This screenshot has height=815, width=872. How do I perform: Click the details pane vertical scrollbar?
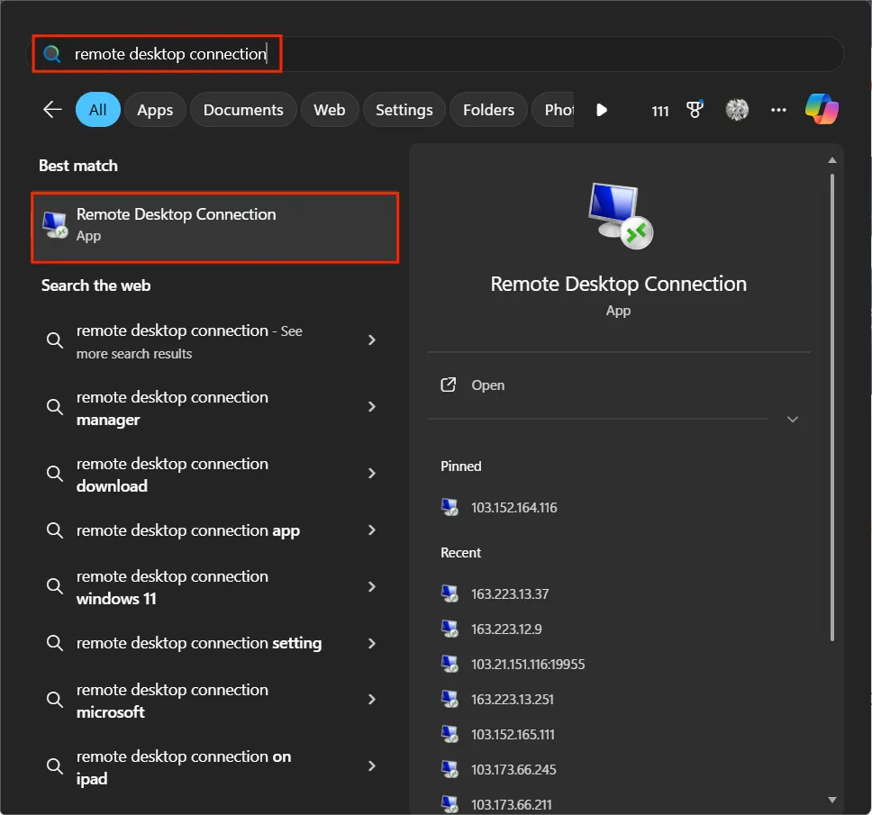(832, 407)
